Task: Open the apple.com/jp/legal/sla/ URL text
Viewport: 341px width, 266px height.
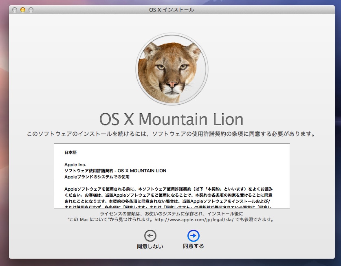Action: tap(194, 220)
